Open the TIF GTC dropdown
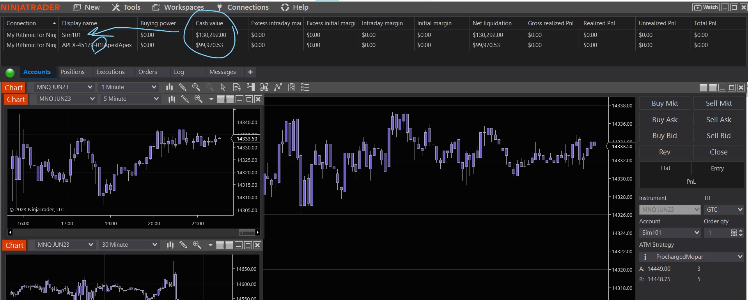Screen dimensions: 748x300 pos(740,210)
